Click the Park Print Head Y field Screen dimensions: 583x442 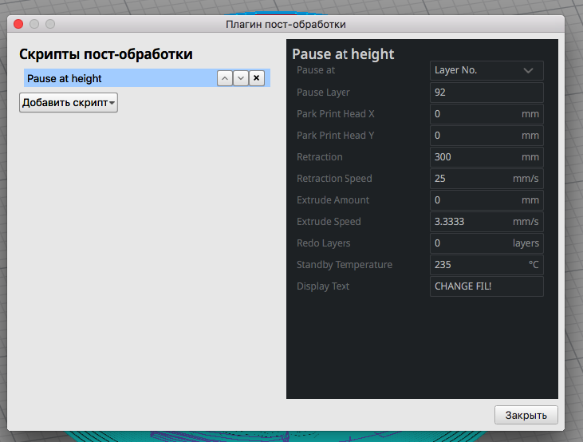click(x=486, y=136)
